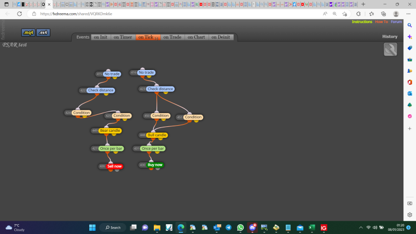Open the sidebar settings gear
This screenshot has width=416, height=234.
tap(409, 215)
